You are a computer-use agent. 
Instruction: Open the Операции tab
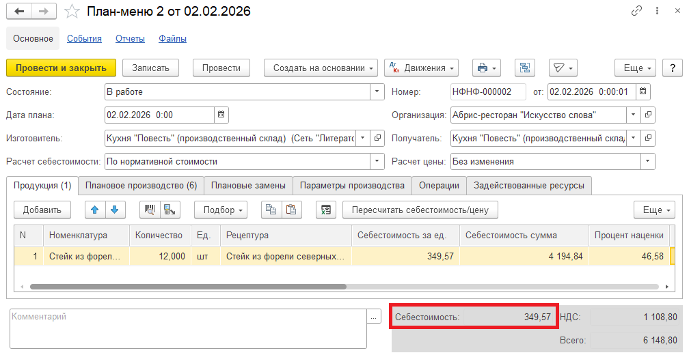coord(439,186)
